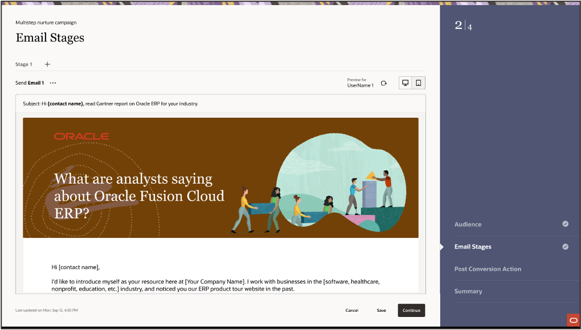Click the Cancel button
This screenshot has width=581, height=330.
(351, 311)
